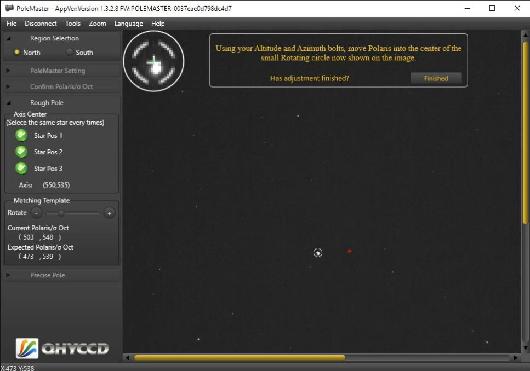Click the small circle around Polaris
The height and width of the screenshot is (371, 530).
318,252
